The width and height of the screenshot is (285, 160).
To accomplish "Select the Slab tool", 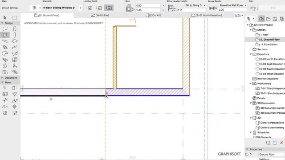I will 15,41.
